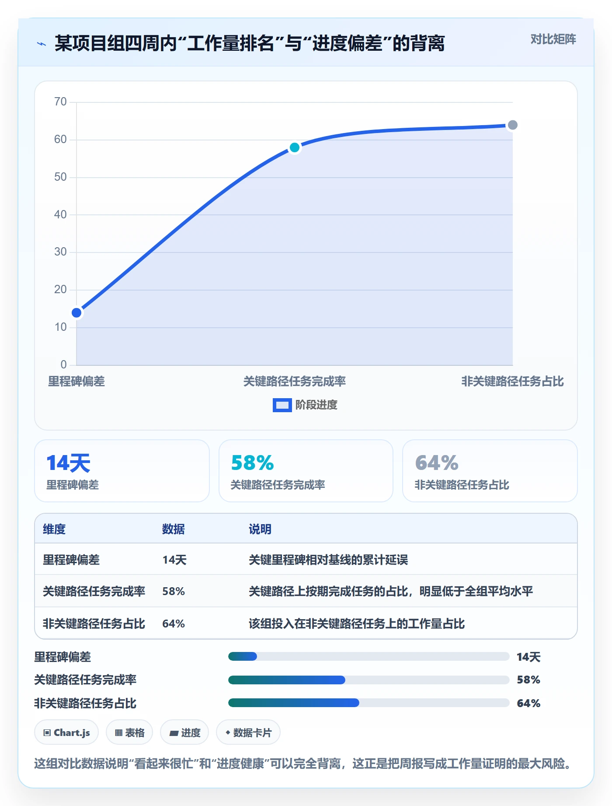Click the cyan 关键路径任务完成率 point on the chart
The width and height of the screenshot is (612, 806).
click(x=295, y=147)
